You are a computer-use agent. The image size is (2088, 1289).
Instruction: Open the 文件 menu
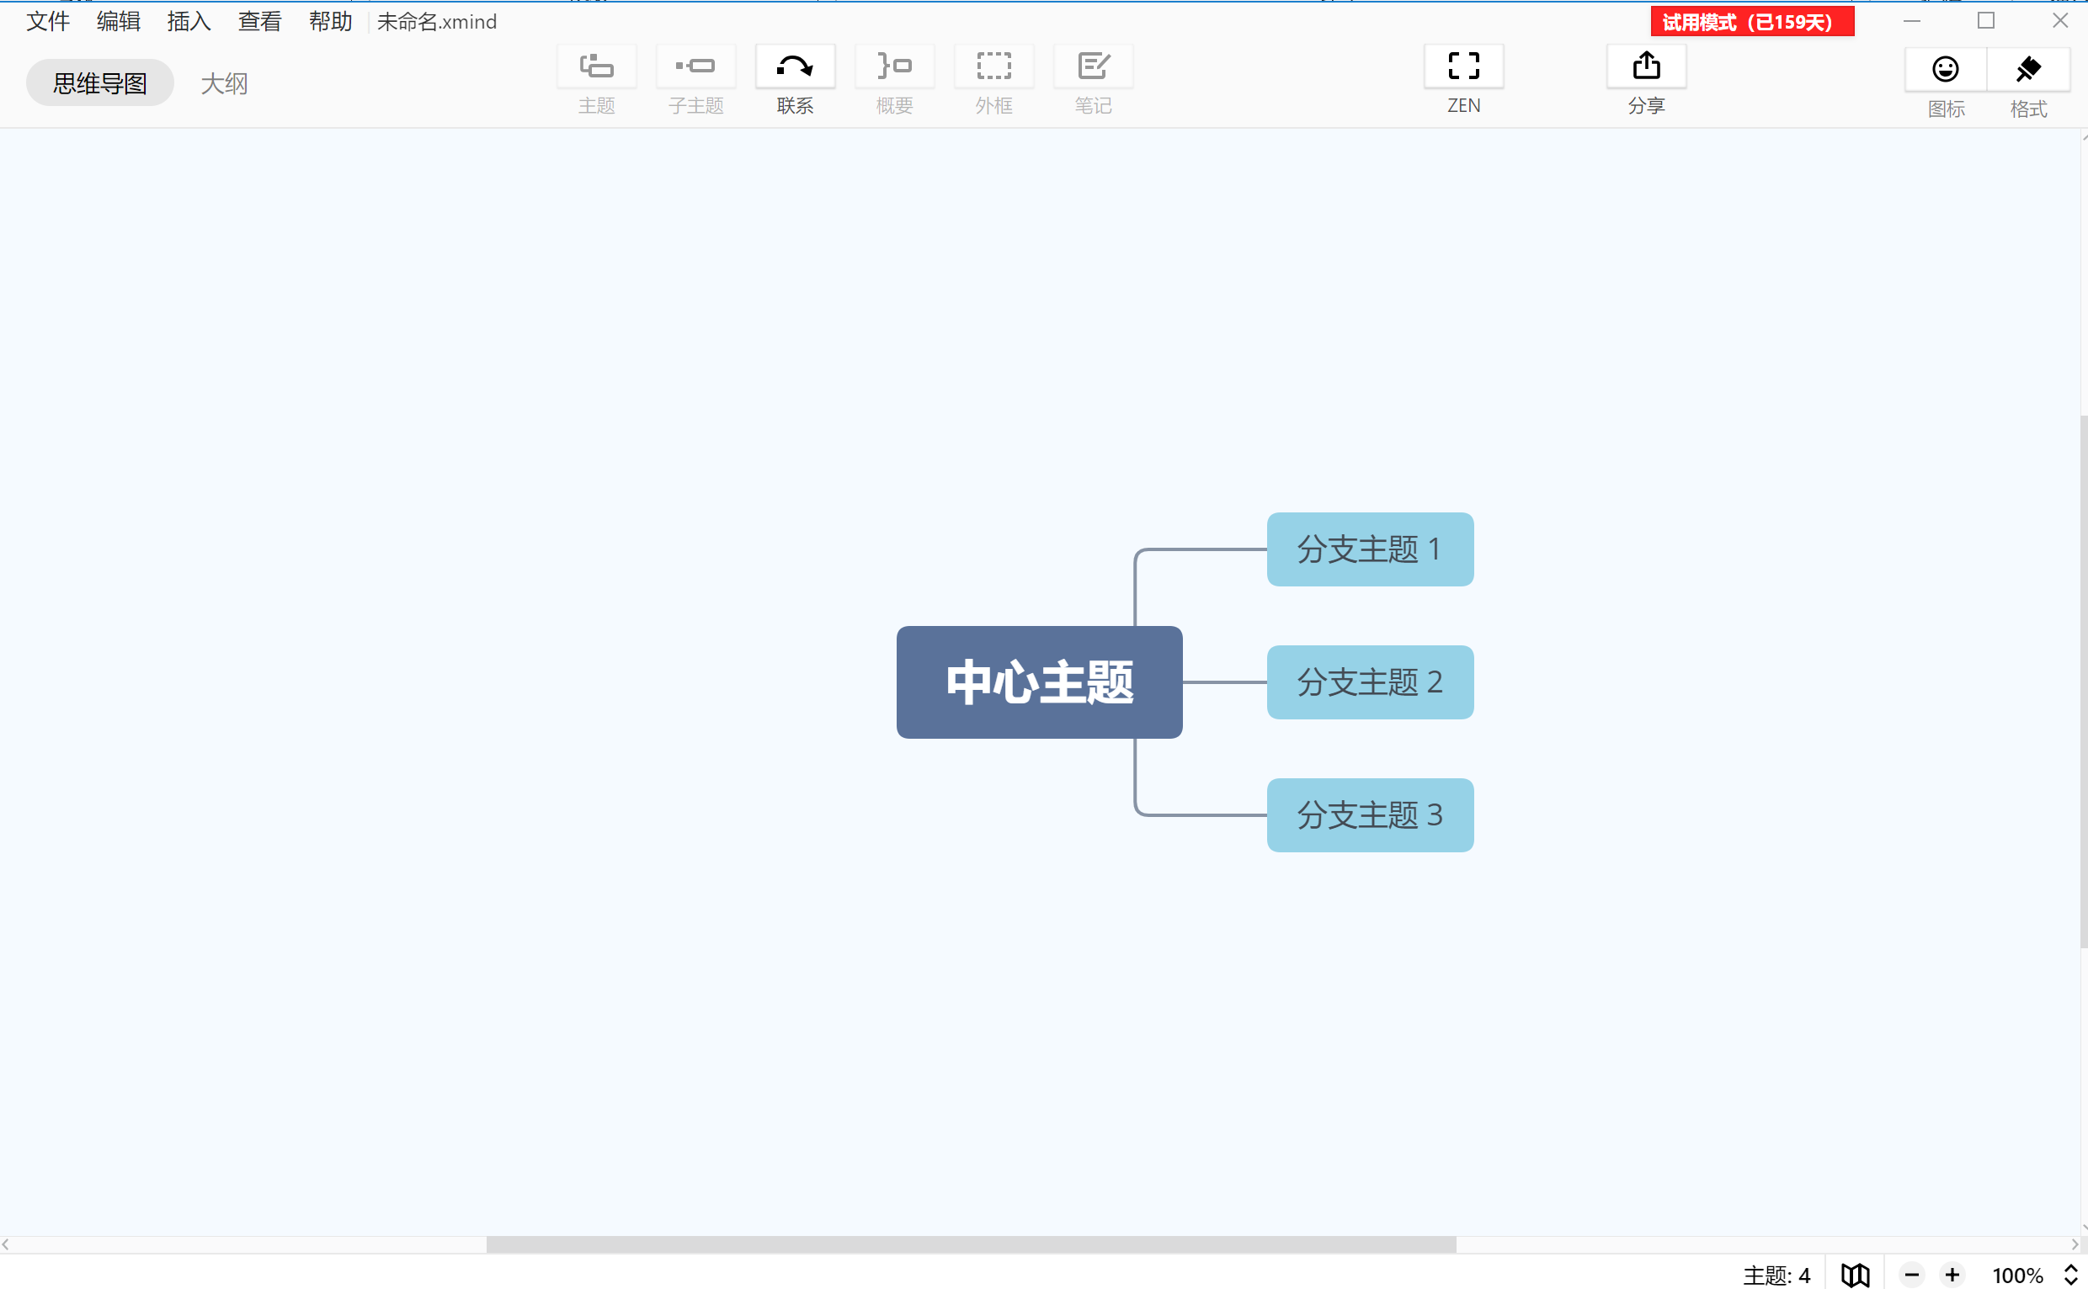tap(48, 21)
